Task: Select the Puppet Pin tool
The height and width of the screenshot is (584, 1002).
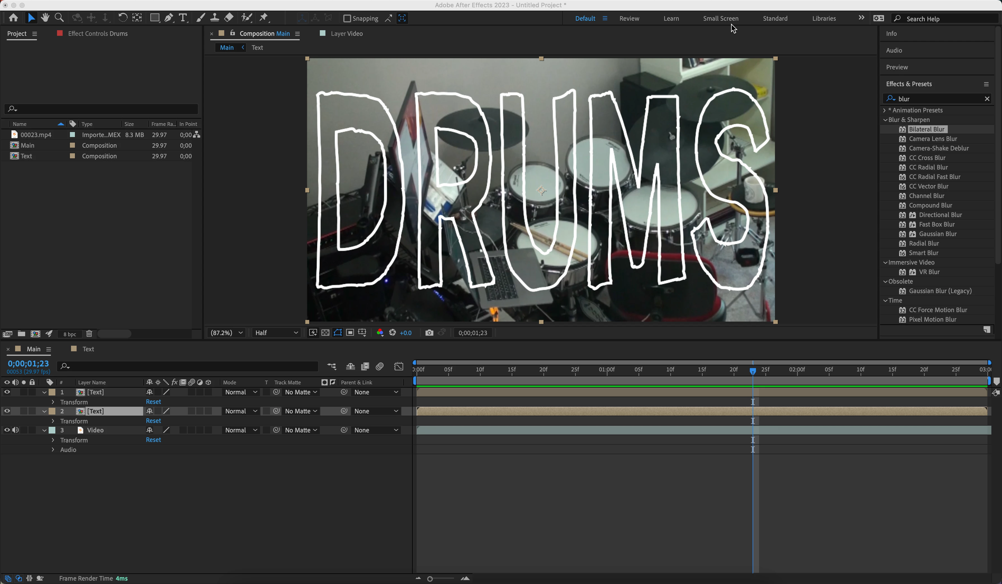Action: coord(264,18)
